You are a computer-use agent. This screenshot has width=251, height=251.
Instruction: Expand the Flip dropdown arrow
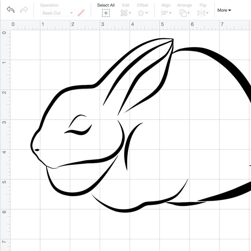pyautogui.click(x=207, y=13)
